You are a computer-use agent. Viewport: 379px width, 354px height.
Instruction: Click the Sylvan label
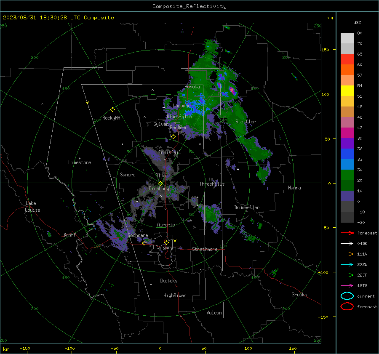(x=161, y=124)
